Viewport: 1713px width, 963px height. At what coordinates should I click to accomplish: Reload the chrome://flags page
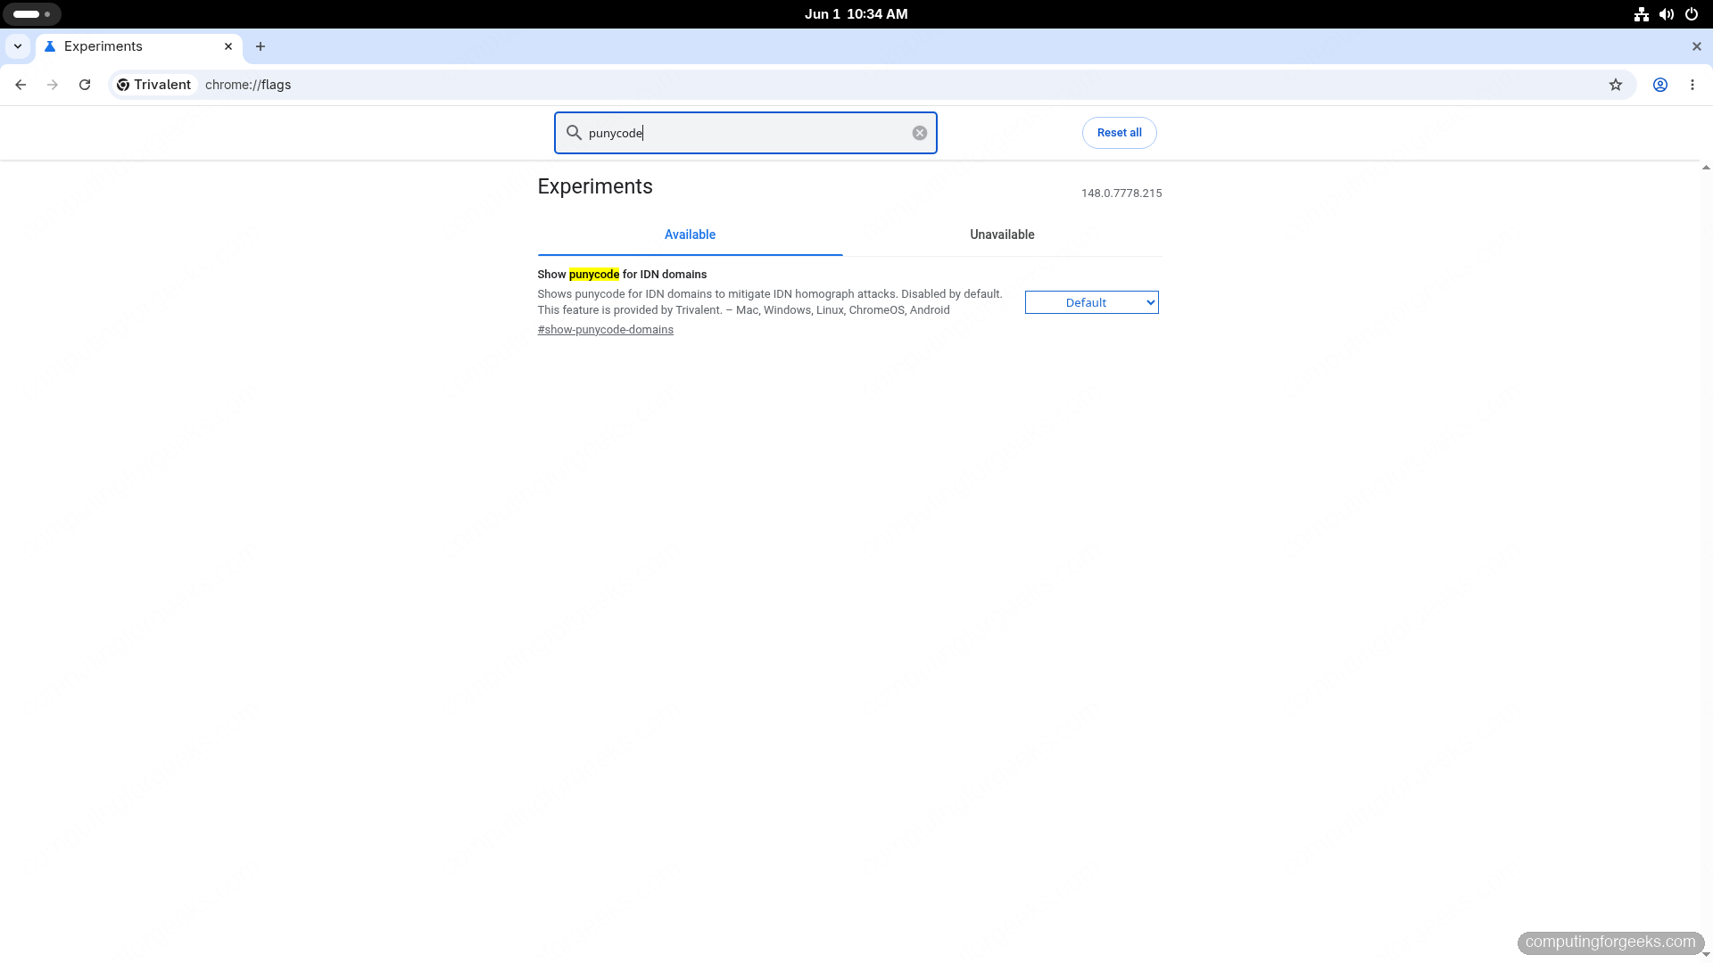point(85,85)
